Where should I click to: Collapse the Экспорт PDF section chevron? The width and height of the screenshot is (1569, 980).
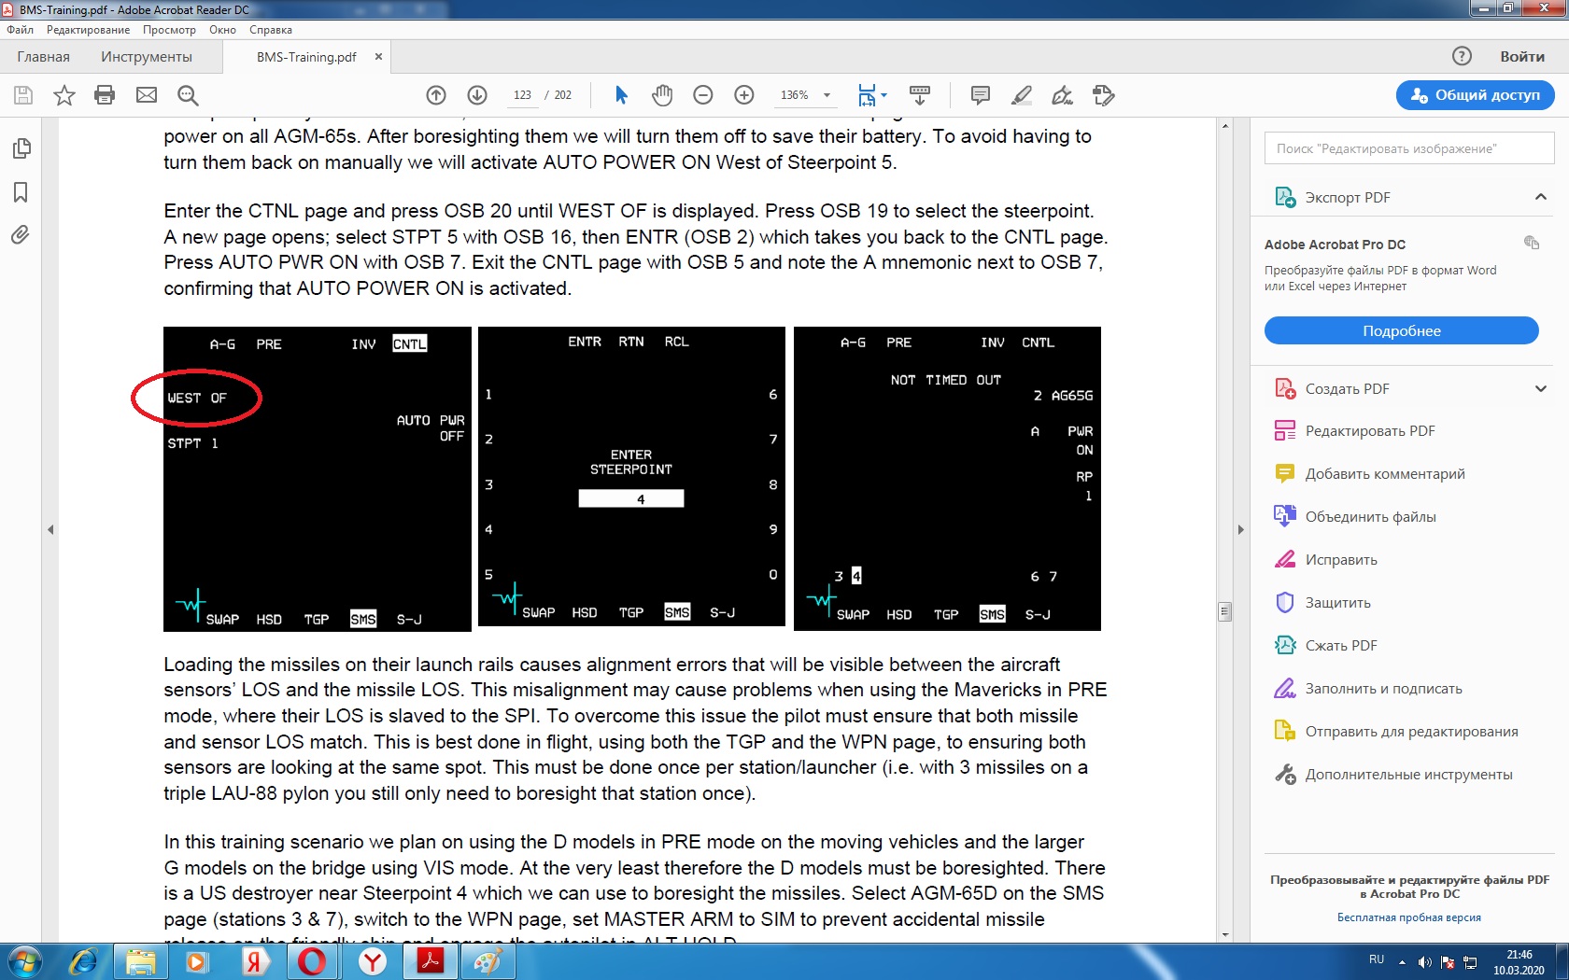[1541, 197]
